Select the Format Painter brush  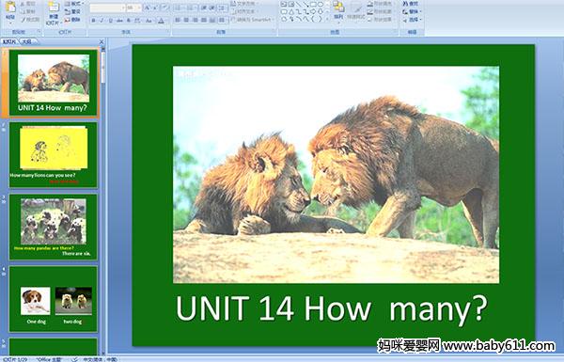click(30, 20)
